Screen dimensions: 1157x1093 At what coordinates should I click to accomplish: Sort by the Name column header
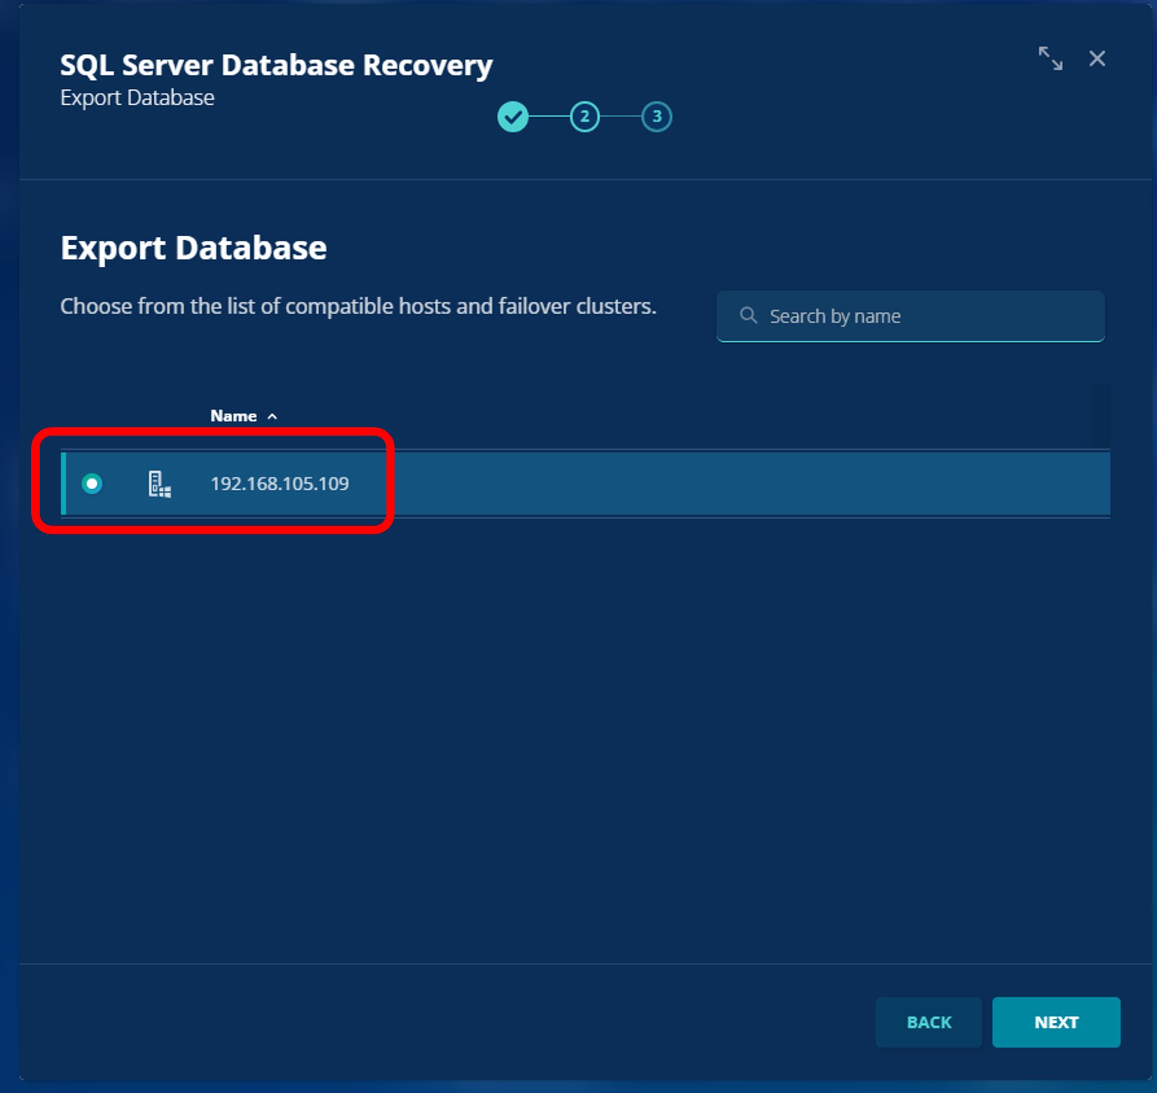[x=233, y=416]
